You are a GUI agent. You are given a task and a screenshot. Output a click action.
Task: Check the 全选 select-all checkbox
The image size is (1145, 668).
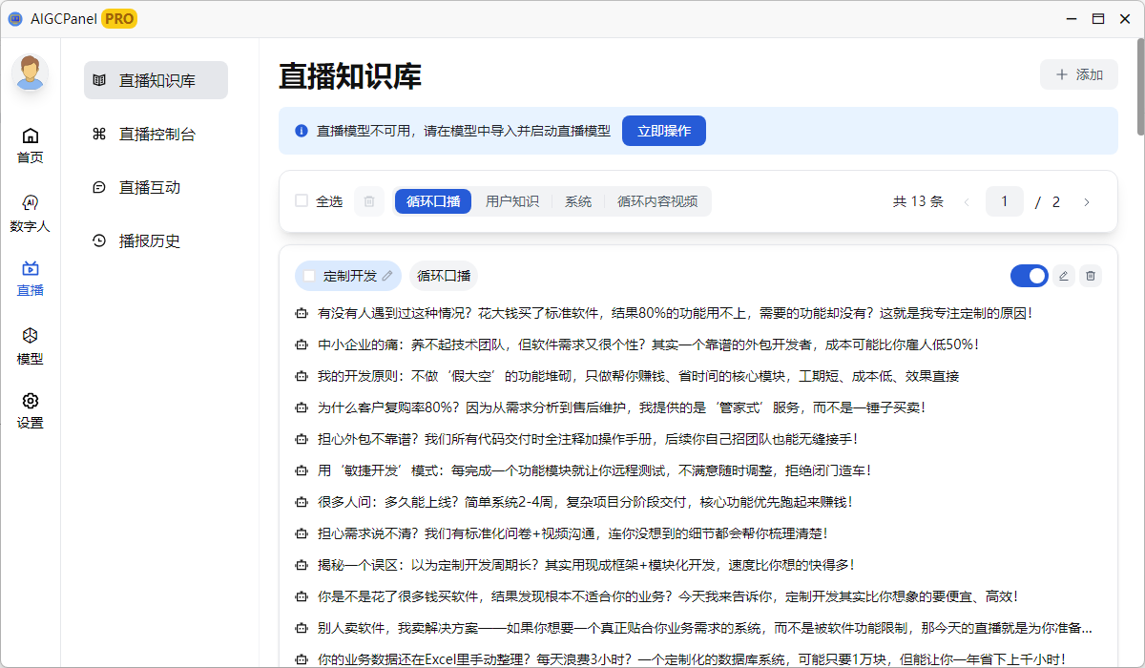coord(302,201)
